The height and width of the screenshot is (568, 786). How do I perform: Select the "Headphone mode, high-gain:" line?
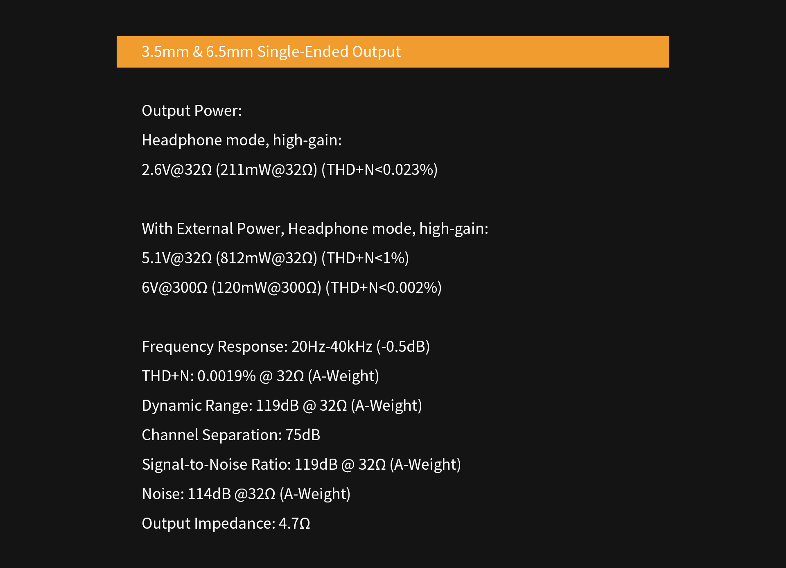pyautogui.click(x=242, y=140)
